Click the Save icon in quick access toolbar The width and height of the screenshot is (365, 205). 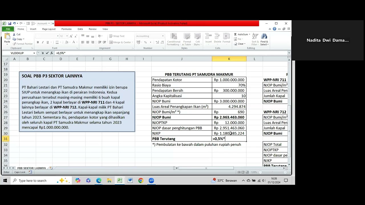[10, 23]
